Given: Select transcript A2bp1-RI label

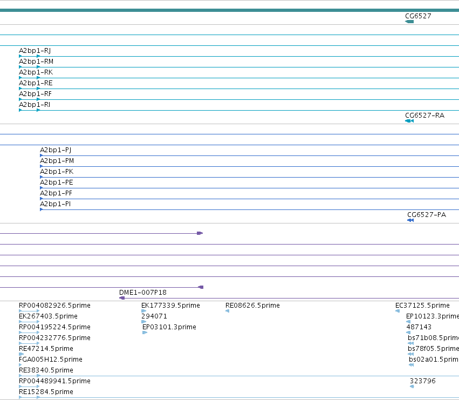Looking at the screenshot, I should pyautogui.click(x=35, y=105).
